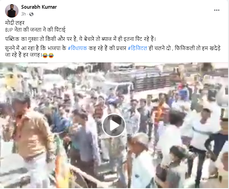The width and height of the screenshot is (229, 189).
Task: Play the video with the center play button
Action: click(x=114, y=125)
